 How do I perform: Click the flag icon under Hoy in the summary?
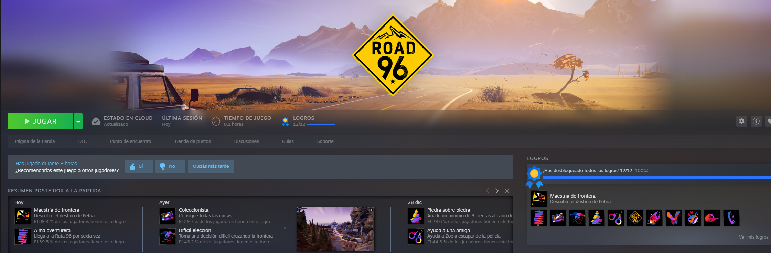(x=23, y=216)
